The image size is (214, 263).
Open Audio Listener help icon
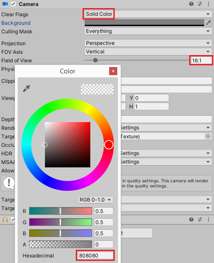(x=191, y=219)
